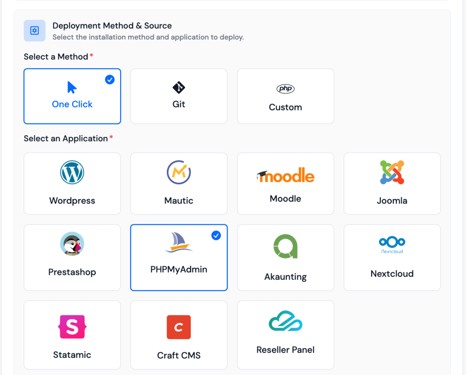Click the blue checkmark on PHPMyAdmin
The height and width of the screenshot is (375, 466).
[x=216, y=236]
